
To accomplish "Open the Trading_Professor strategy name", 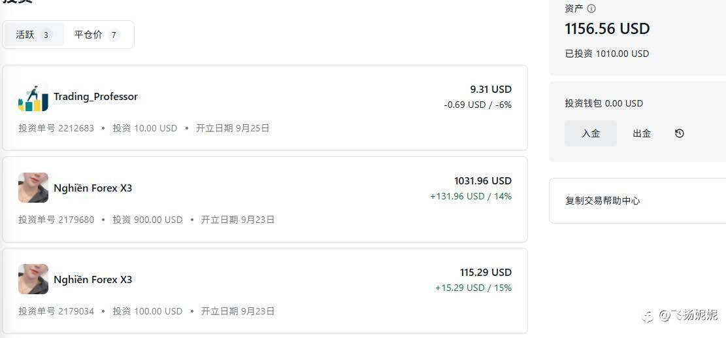I will point(95,97).
